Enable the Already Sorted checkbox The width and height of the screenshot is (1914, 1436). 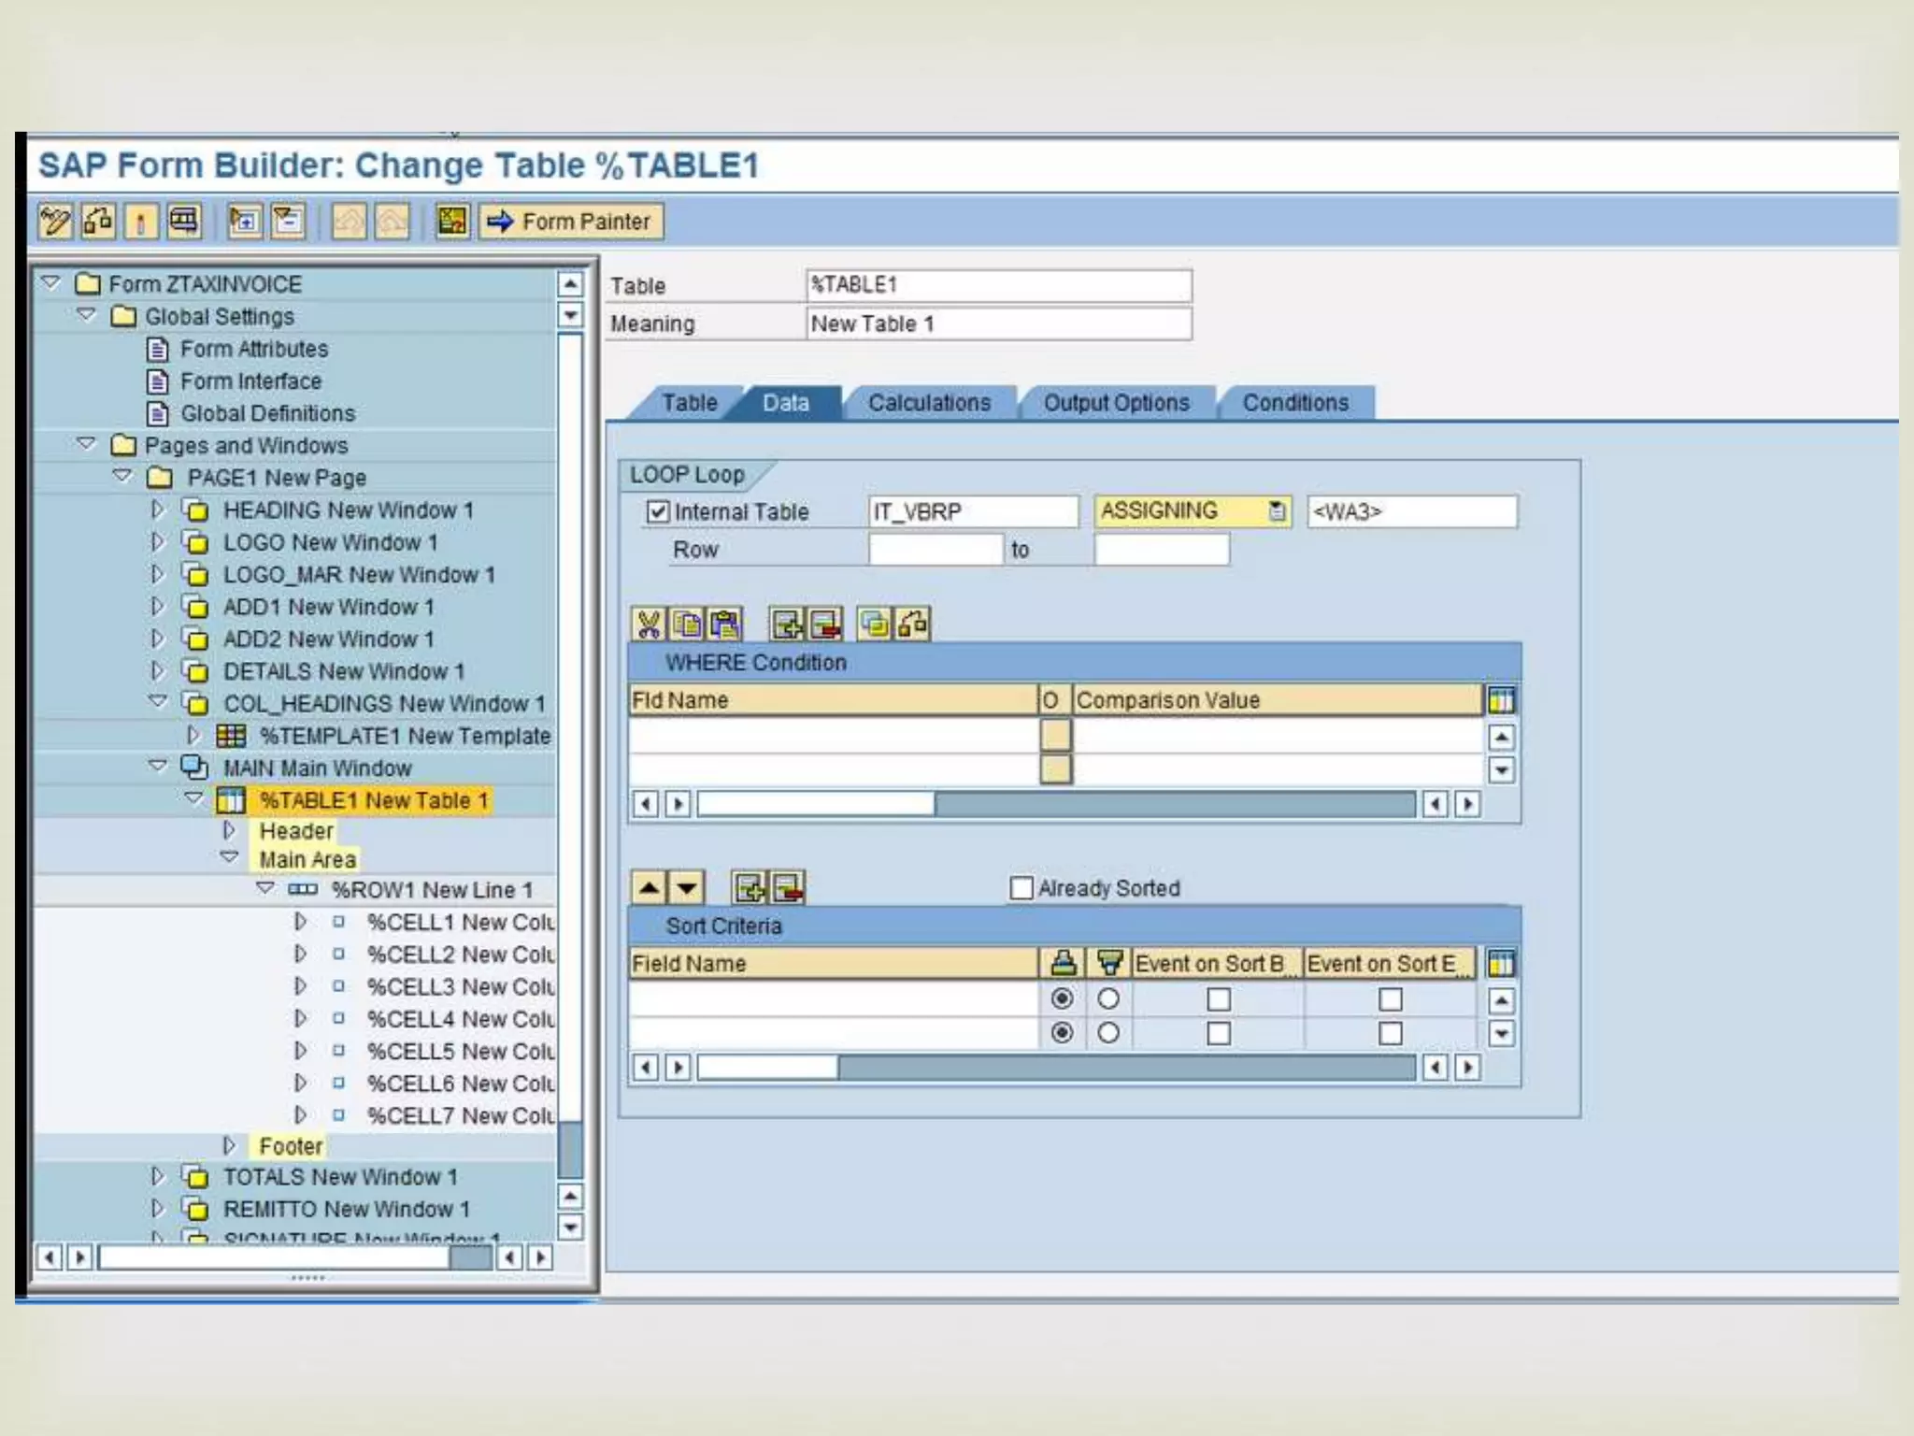(x=1021, y=887)
